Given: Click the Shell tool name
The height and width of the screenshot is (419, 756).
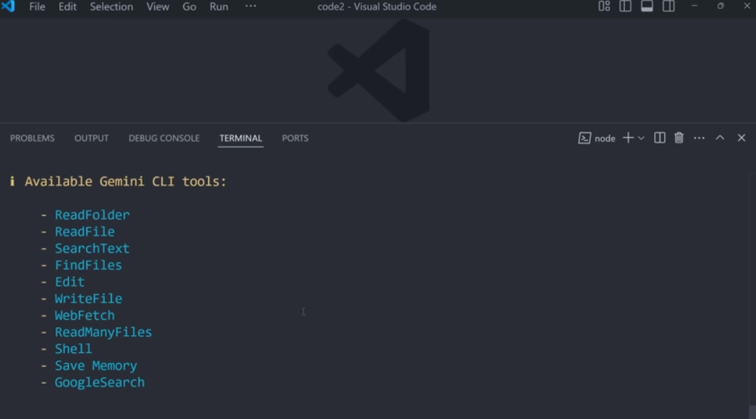Looking at the screenshot, I should 73,349.
